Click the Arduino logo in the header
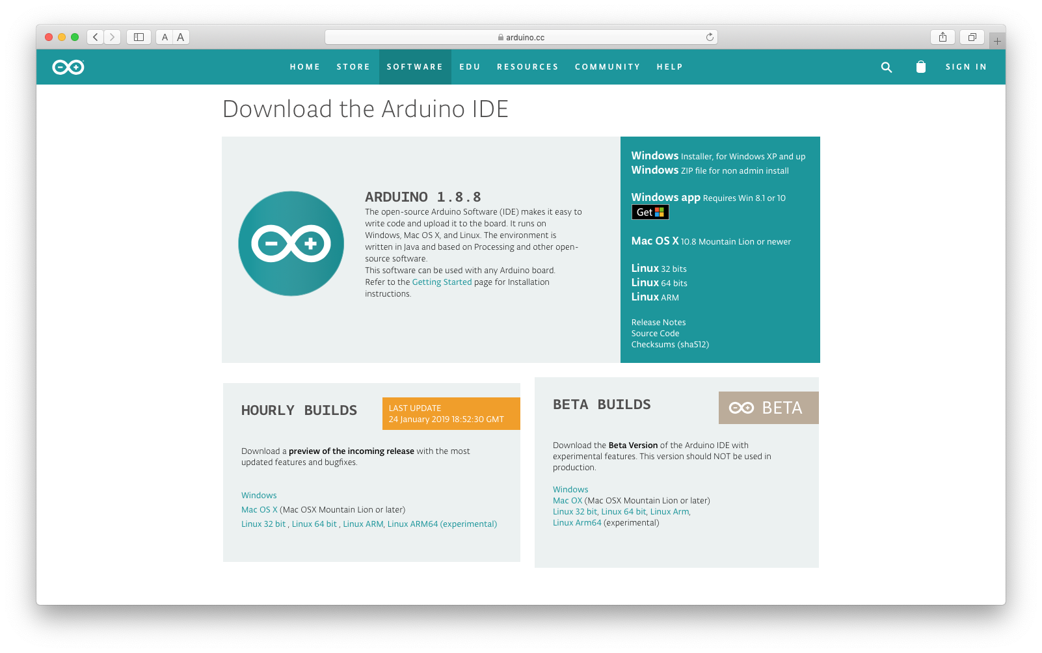1042x653 pixels. (x=68, y=67)
